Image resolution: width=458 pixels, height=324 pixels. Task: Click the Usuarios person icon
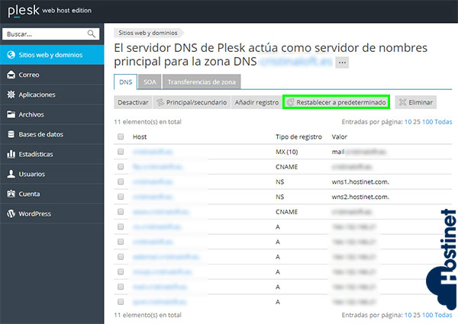tap(11, 174)
